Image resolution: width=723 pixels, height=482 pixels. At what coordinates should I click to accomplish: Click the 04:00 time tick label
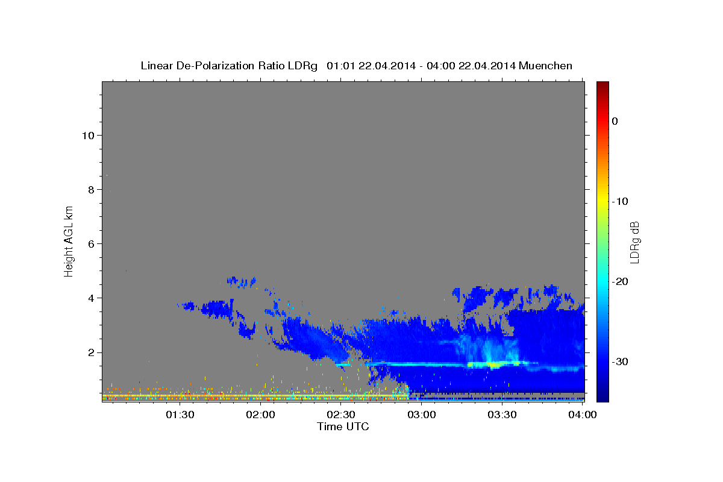pyautogui.click(x=582, y=415)
